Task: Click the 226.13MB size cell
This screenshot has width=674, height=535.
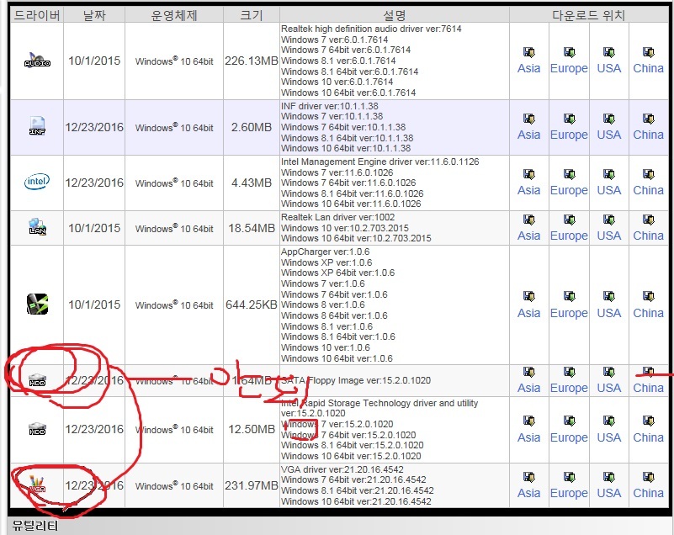Action: (x=252, y=61)
